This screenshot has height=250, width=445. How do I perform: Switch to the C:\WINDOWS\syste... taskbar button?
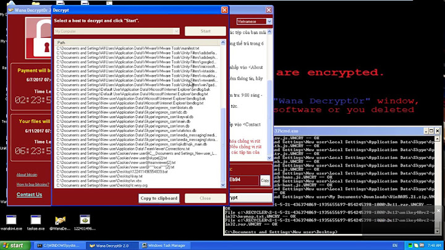coord(61,246)
